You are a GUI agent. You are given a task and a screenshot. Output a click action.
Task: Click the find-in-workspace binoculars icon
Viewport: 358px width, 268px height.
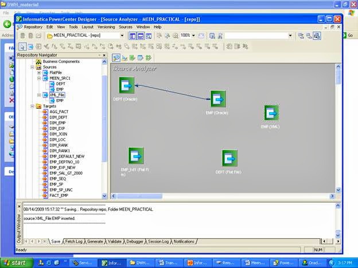tap(212, 36)
